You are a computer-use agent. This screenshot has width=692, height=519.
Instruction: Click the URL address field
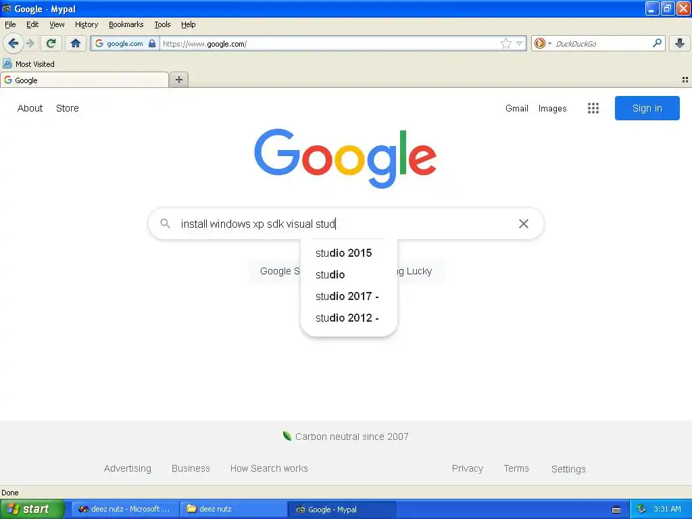(329, 44)
